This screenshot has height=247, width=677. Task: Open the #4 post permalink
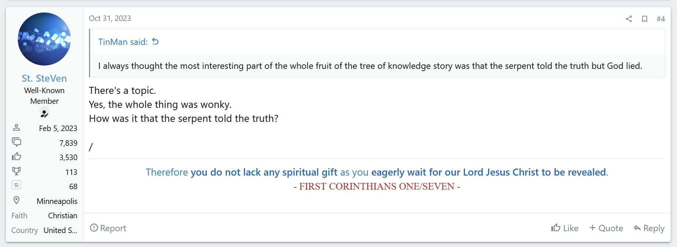coord(661,19)
